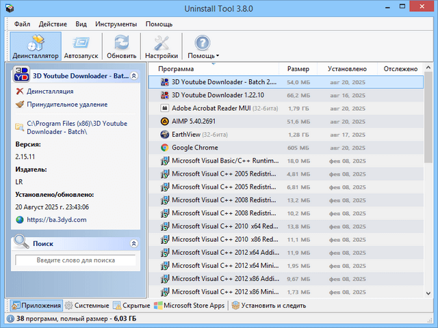
Task: Sort by Размер column header
Action: coord(298,69)
